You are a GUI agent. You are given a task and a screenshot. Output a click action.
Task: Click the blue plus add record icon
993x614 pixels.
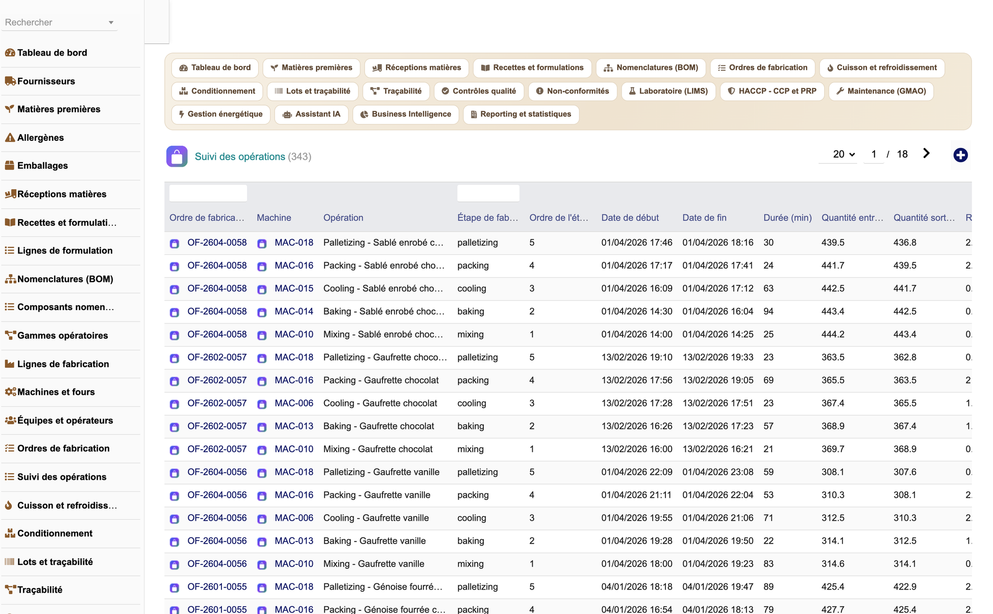pyautogui.click(x=960, y=155)
